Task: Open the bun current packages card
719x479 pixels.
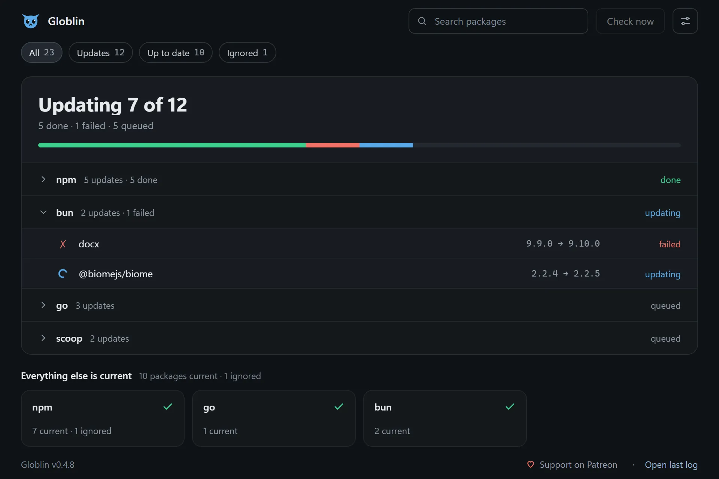Action: [445, 418]
